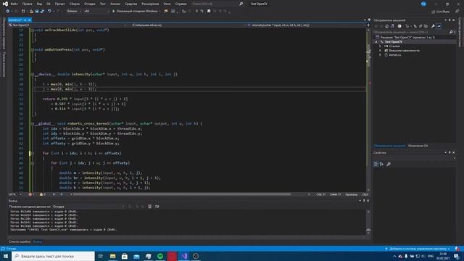Click the Home icon in Solution Explorer
The image size is (464, 261).
[x=386, y=26]
